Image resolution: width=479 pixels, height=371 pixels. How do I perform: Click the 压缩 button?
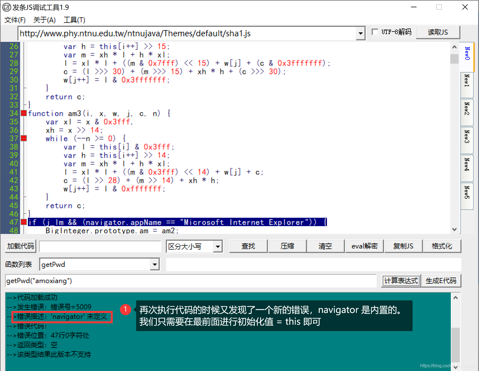tap(287, 246)
